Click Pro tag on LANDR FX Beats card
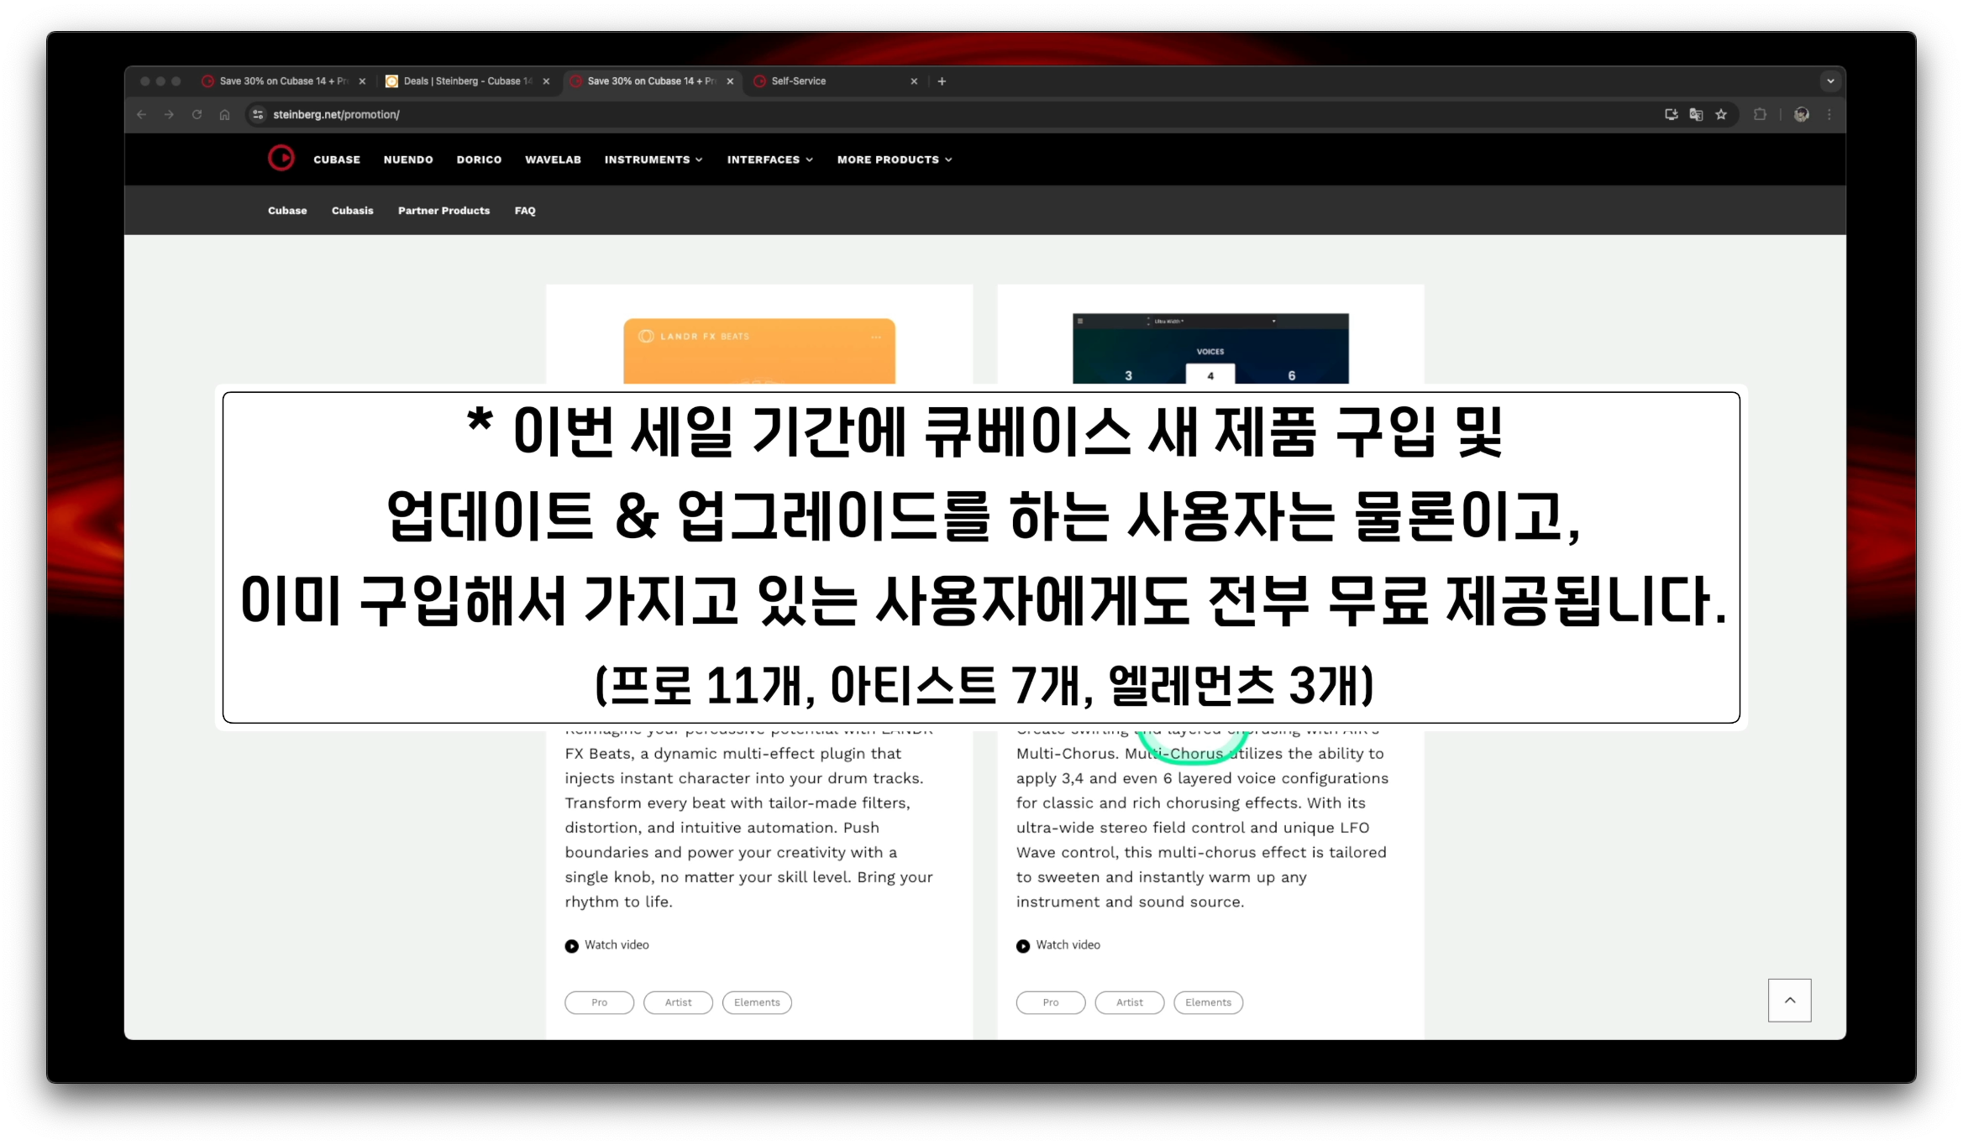This screenshot has height=1145, width=1963. pyautogui.click(x=599, y=1002)
